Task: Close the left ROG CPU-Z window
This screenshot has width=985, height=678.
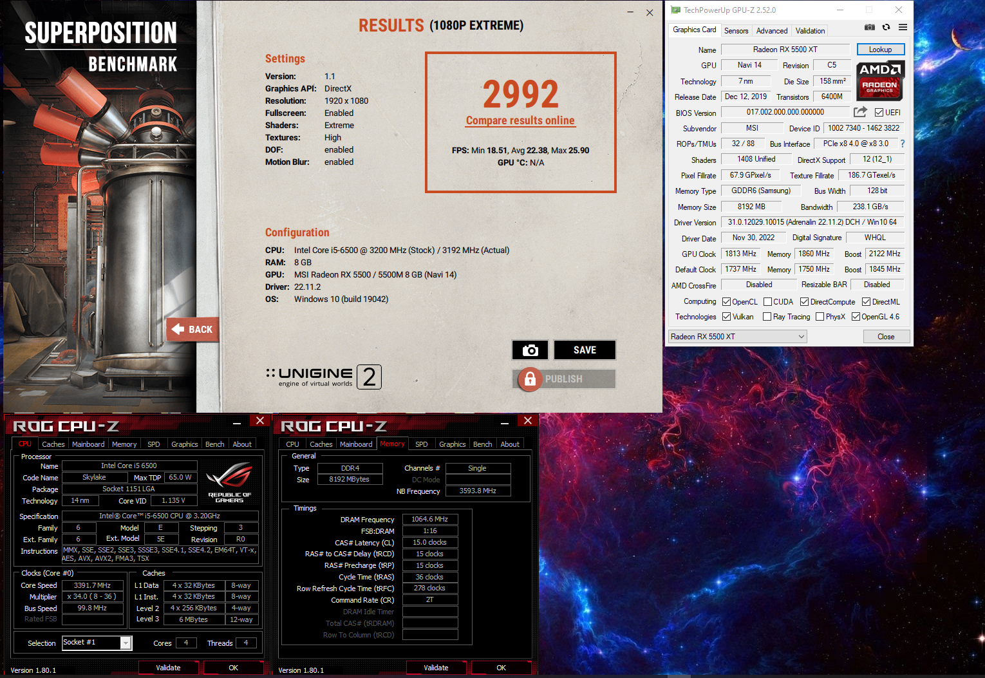Action: [260, 420]
